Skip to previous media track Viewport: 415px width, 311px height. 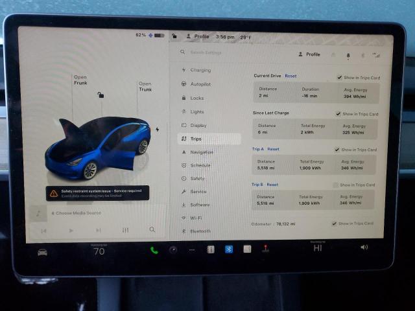click(43, 231)
